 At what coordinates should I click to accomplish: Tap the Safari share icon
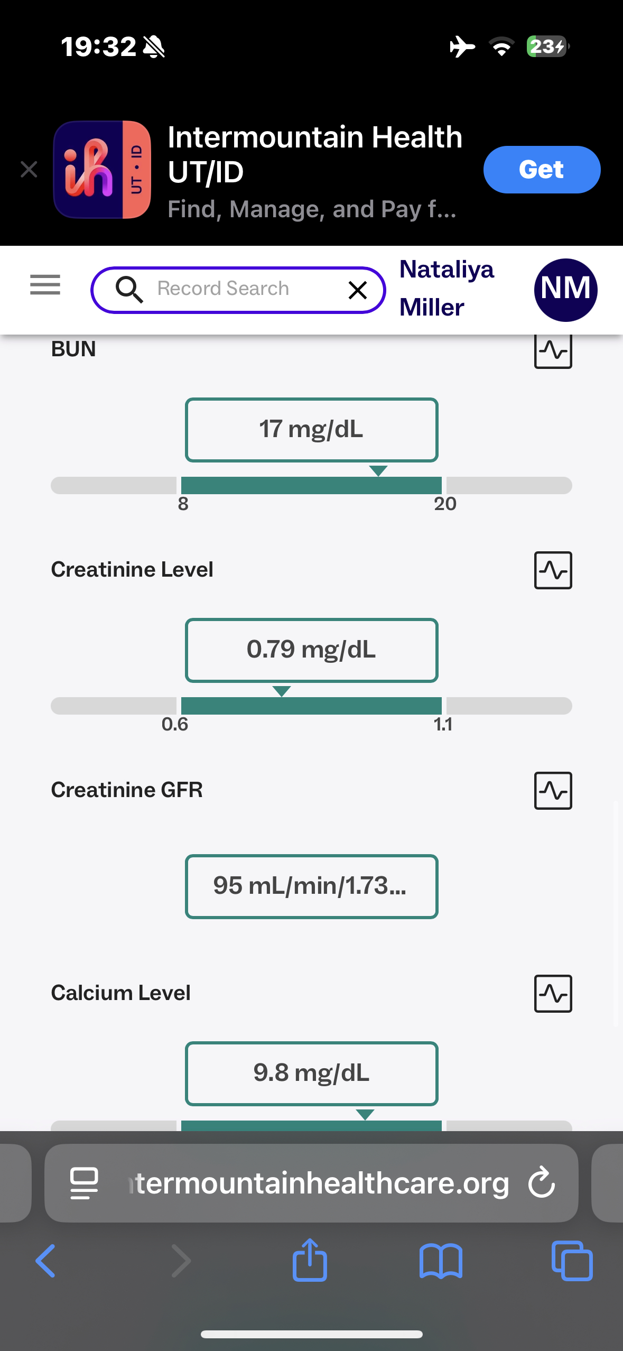310,1261
